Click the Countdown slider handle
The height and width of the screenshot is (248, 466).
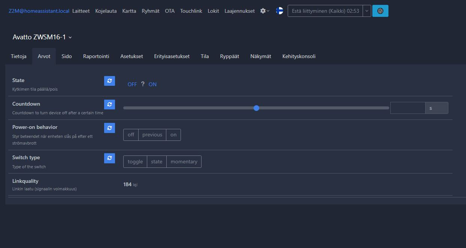pos(256,108)
